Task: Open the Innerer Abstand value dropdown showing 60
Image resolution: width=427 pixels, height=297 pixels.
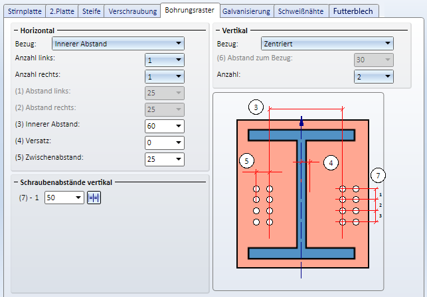Action: pyautogui.click(x=165, y=126)
